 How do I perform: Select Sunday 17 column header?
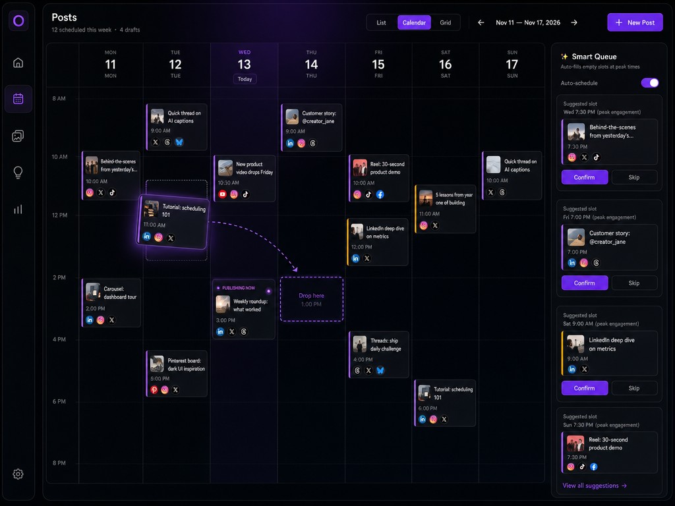pos(512,64)
